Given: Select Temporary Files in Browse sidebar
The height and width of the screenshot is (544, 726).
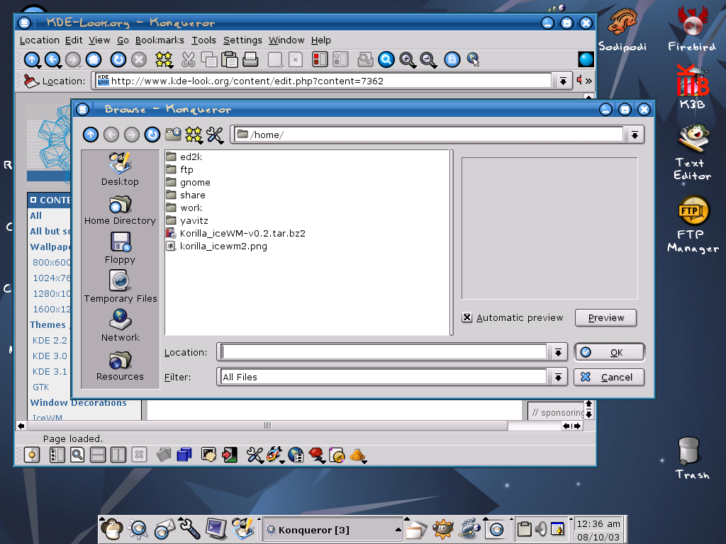Looking at the screenshot, I should click(121, 287).
